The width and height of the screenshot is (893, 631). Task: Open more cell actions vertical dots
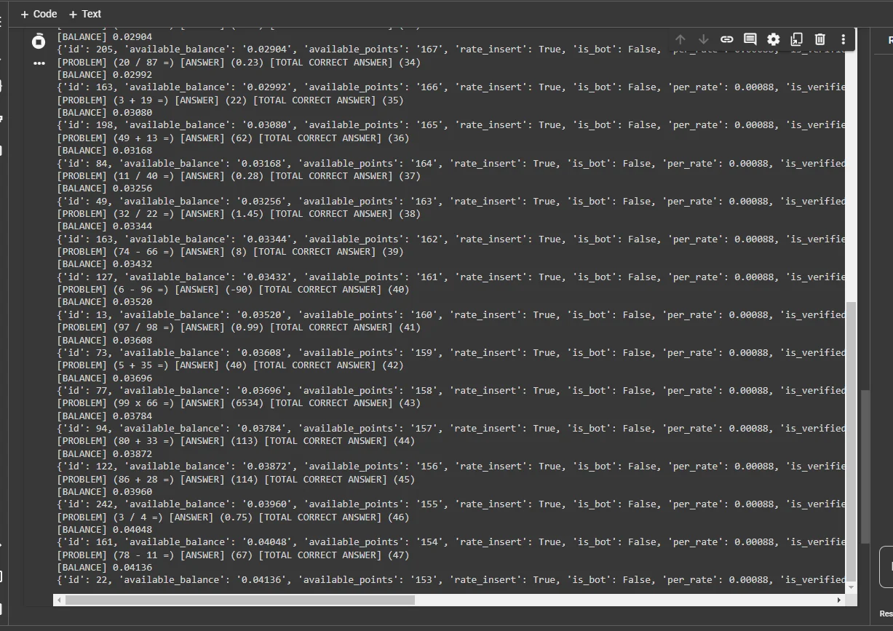pyautogui.click(x=844, y=39)
